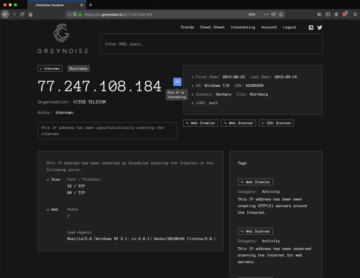
Task: Click the 120% zoom level indicator
Action: point(252,14)
